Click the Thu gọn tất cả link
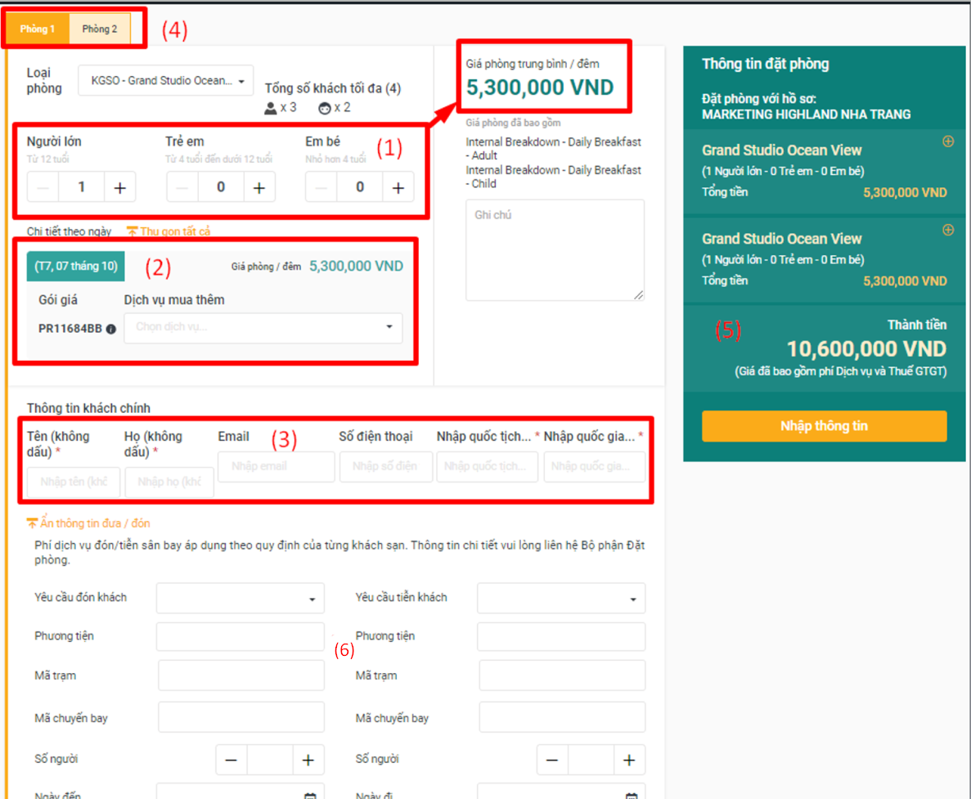The image size is (971, 799). point(169,232)
